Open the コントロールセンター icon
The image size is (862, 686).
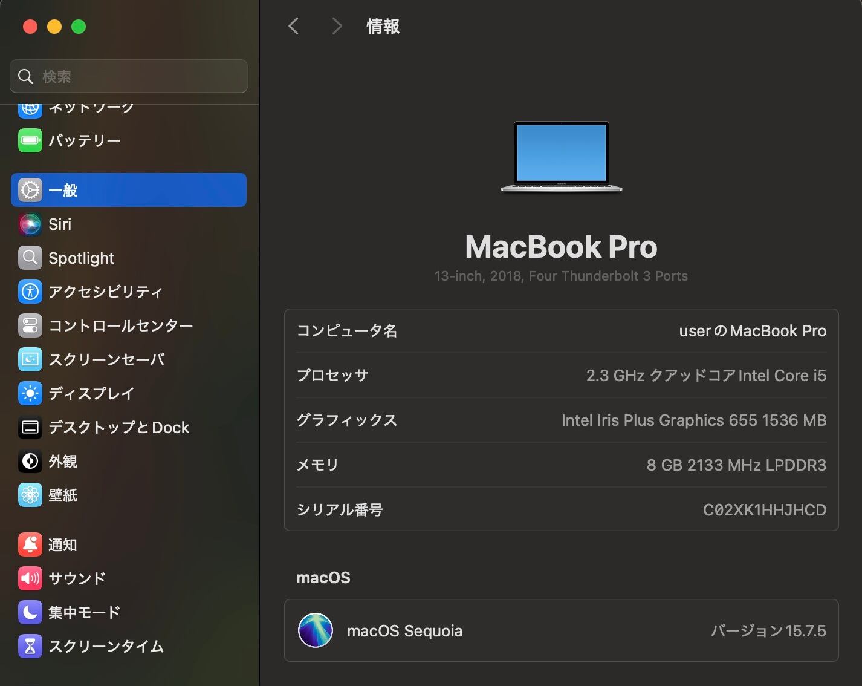point(30,326)
